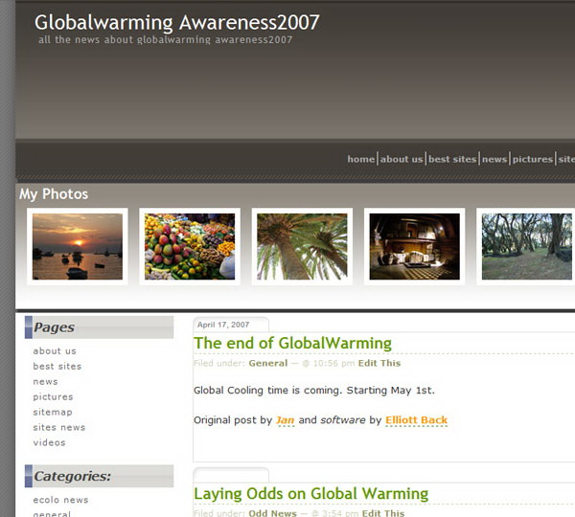Open the dark interior room photo

click(x=414, y=246)
